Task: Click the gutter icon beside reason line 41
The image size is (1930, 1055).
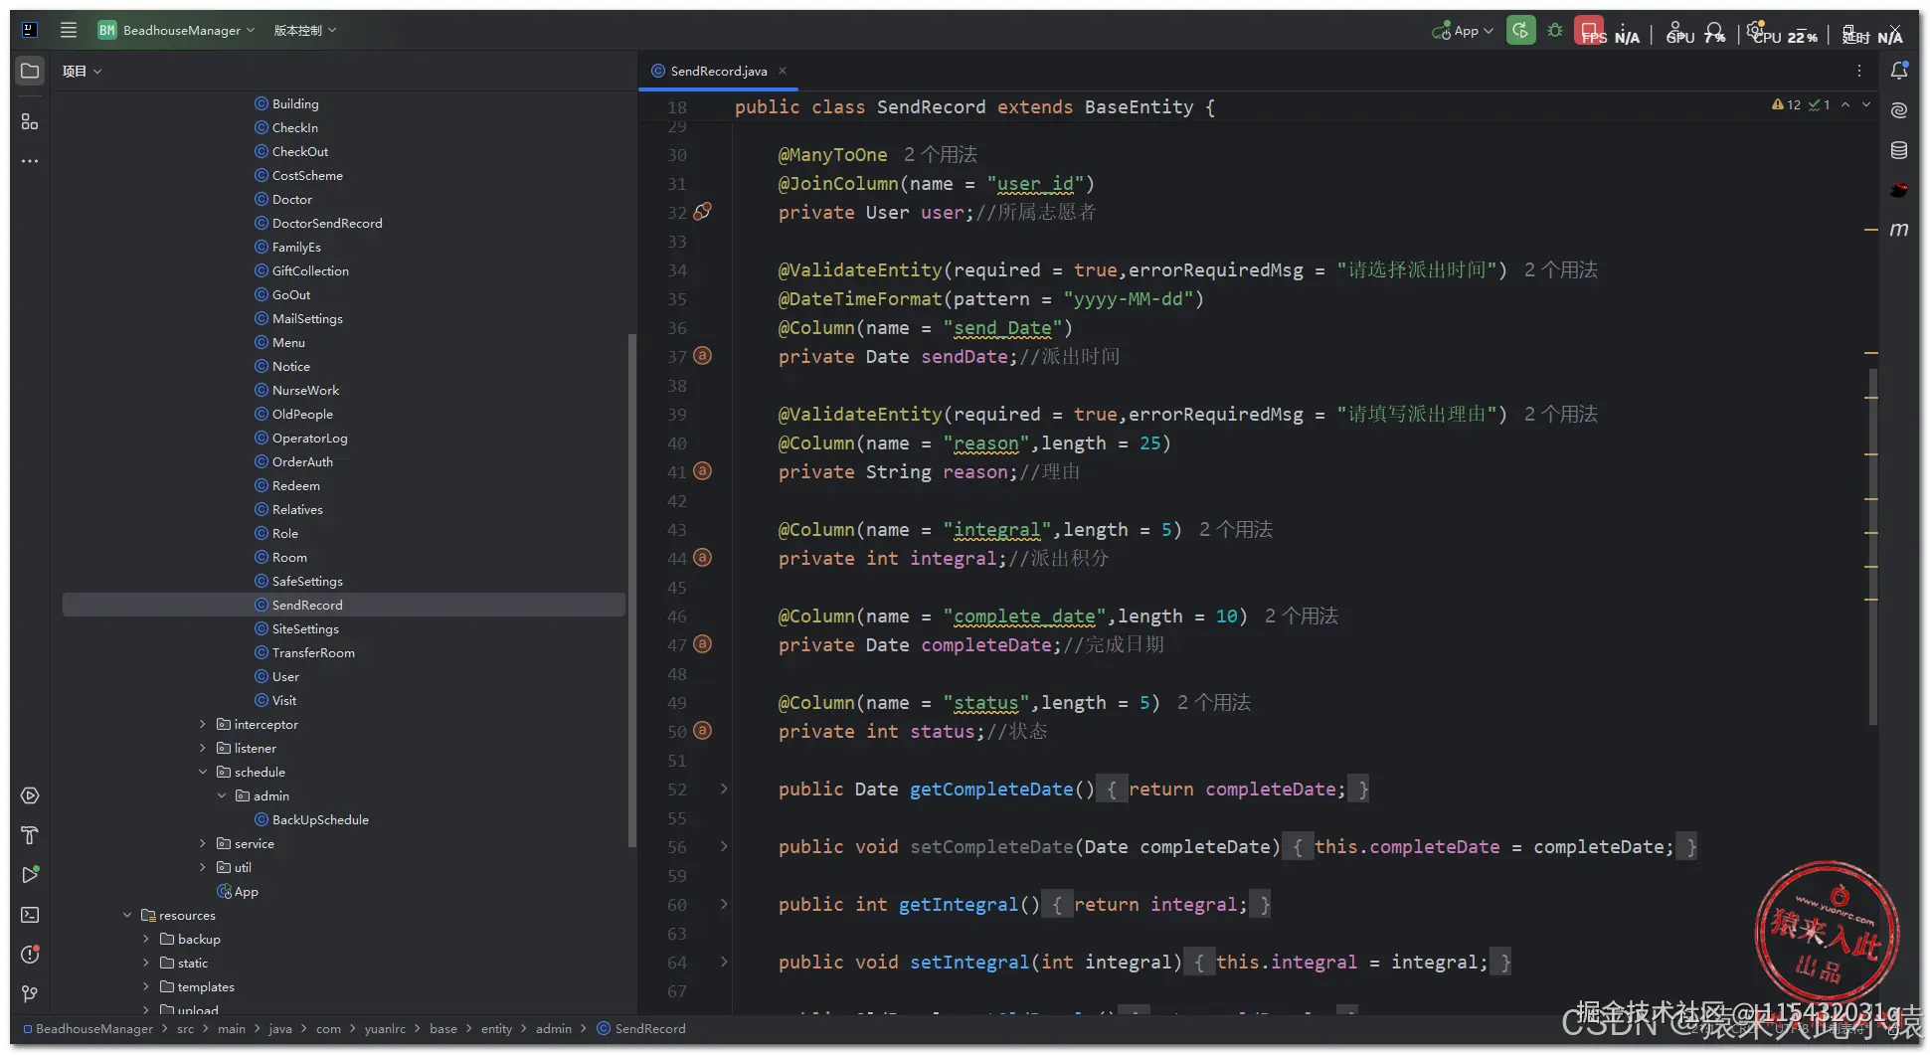Action: coord(702,470)
